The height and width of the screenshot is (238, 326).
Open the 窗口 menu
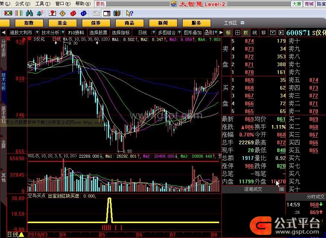coord(63,4)
